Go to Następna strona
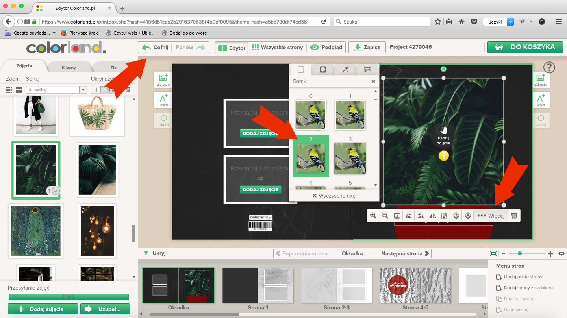Viewport: 567px width, 318px height. [406, 253]
